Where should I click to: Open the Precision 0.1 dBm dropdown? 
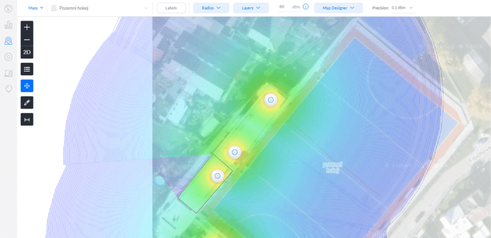[402, 8]
